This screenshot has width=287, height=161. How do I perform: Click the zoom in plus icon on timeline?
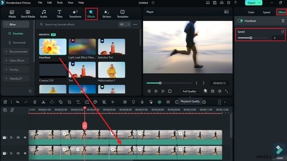tap(204, 102)
